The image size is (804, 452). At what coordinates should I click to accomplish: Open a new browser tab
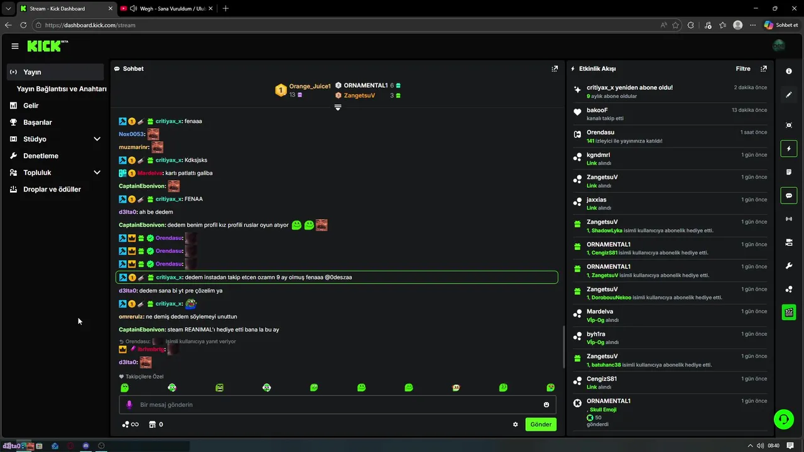[225, 8]
